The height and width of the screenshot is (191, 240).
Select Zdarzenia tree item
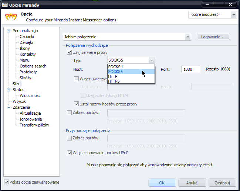click(21, 107)
